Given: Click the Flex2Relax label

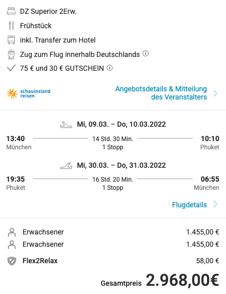Looking at the screenshot, I should tap(40, 261).
